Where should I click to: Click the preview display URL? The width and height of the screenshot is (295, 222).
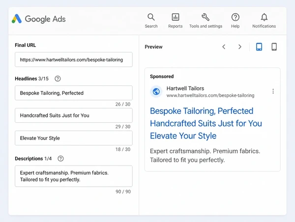[x=210, y=95]
